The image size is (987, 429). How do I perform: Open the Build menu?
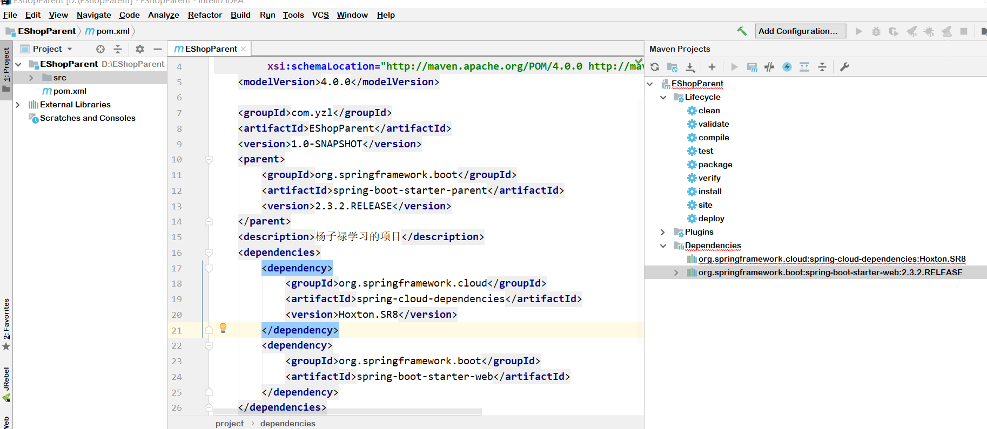[x=240, y=15]
